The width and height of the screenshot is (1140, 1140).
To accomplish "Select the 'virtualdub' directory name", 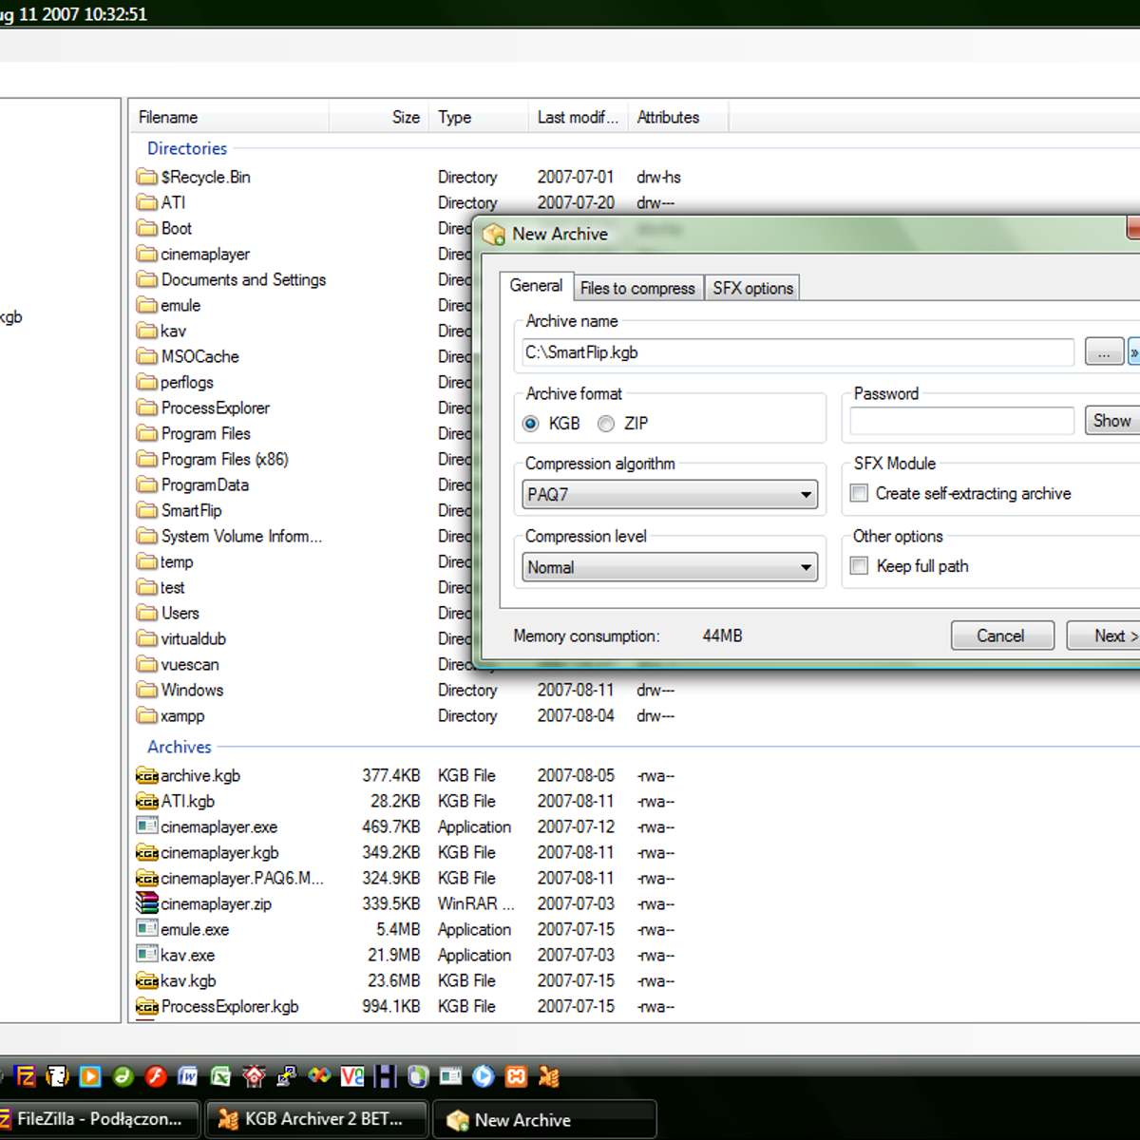I will point(194,638).
